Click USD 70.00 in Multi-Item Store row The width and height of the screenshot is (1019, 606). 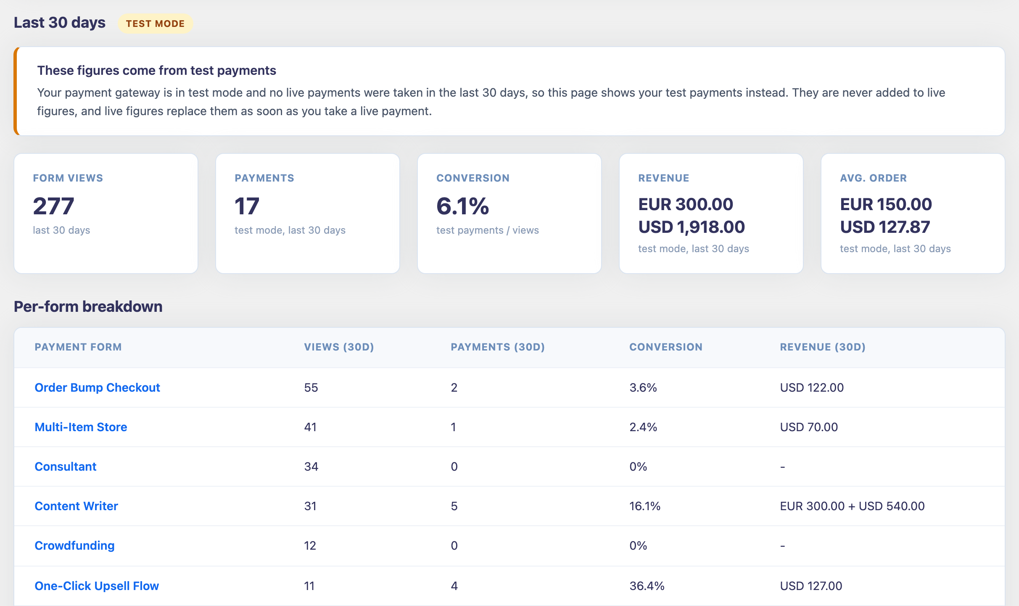pos(809,427)
